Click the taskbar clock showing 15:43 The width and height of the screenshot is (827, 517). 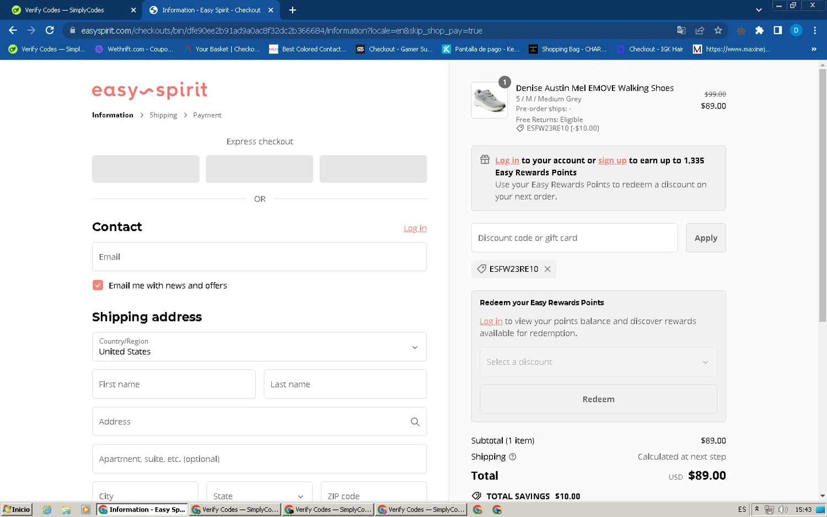point(803,509)
